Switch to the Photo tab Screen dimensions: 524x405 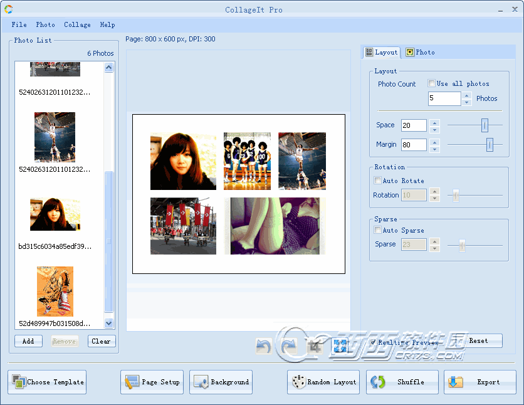point(420,53)
